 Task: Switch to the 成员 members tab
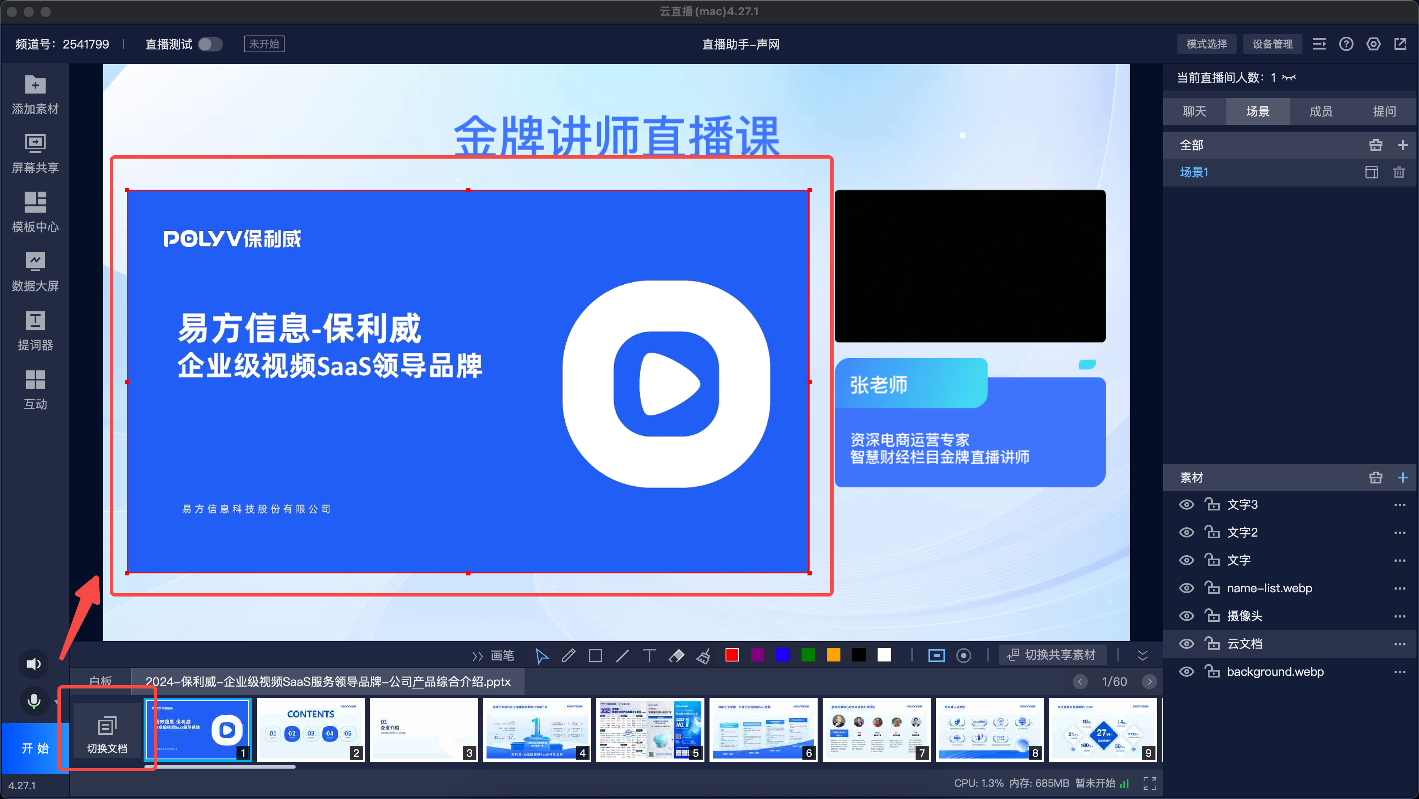(1321, 111)
